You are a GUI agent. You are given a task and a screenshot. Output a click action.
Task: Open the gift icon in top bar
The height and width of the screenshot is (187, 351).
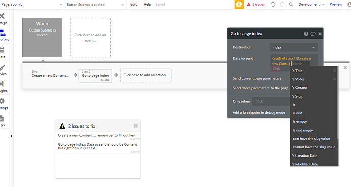click(x=239, y=4)
